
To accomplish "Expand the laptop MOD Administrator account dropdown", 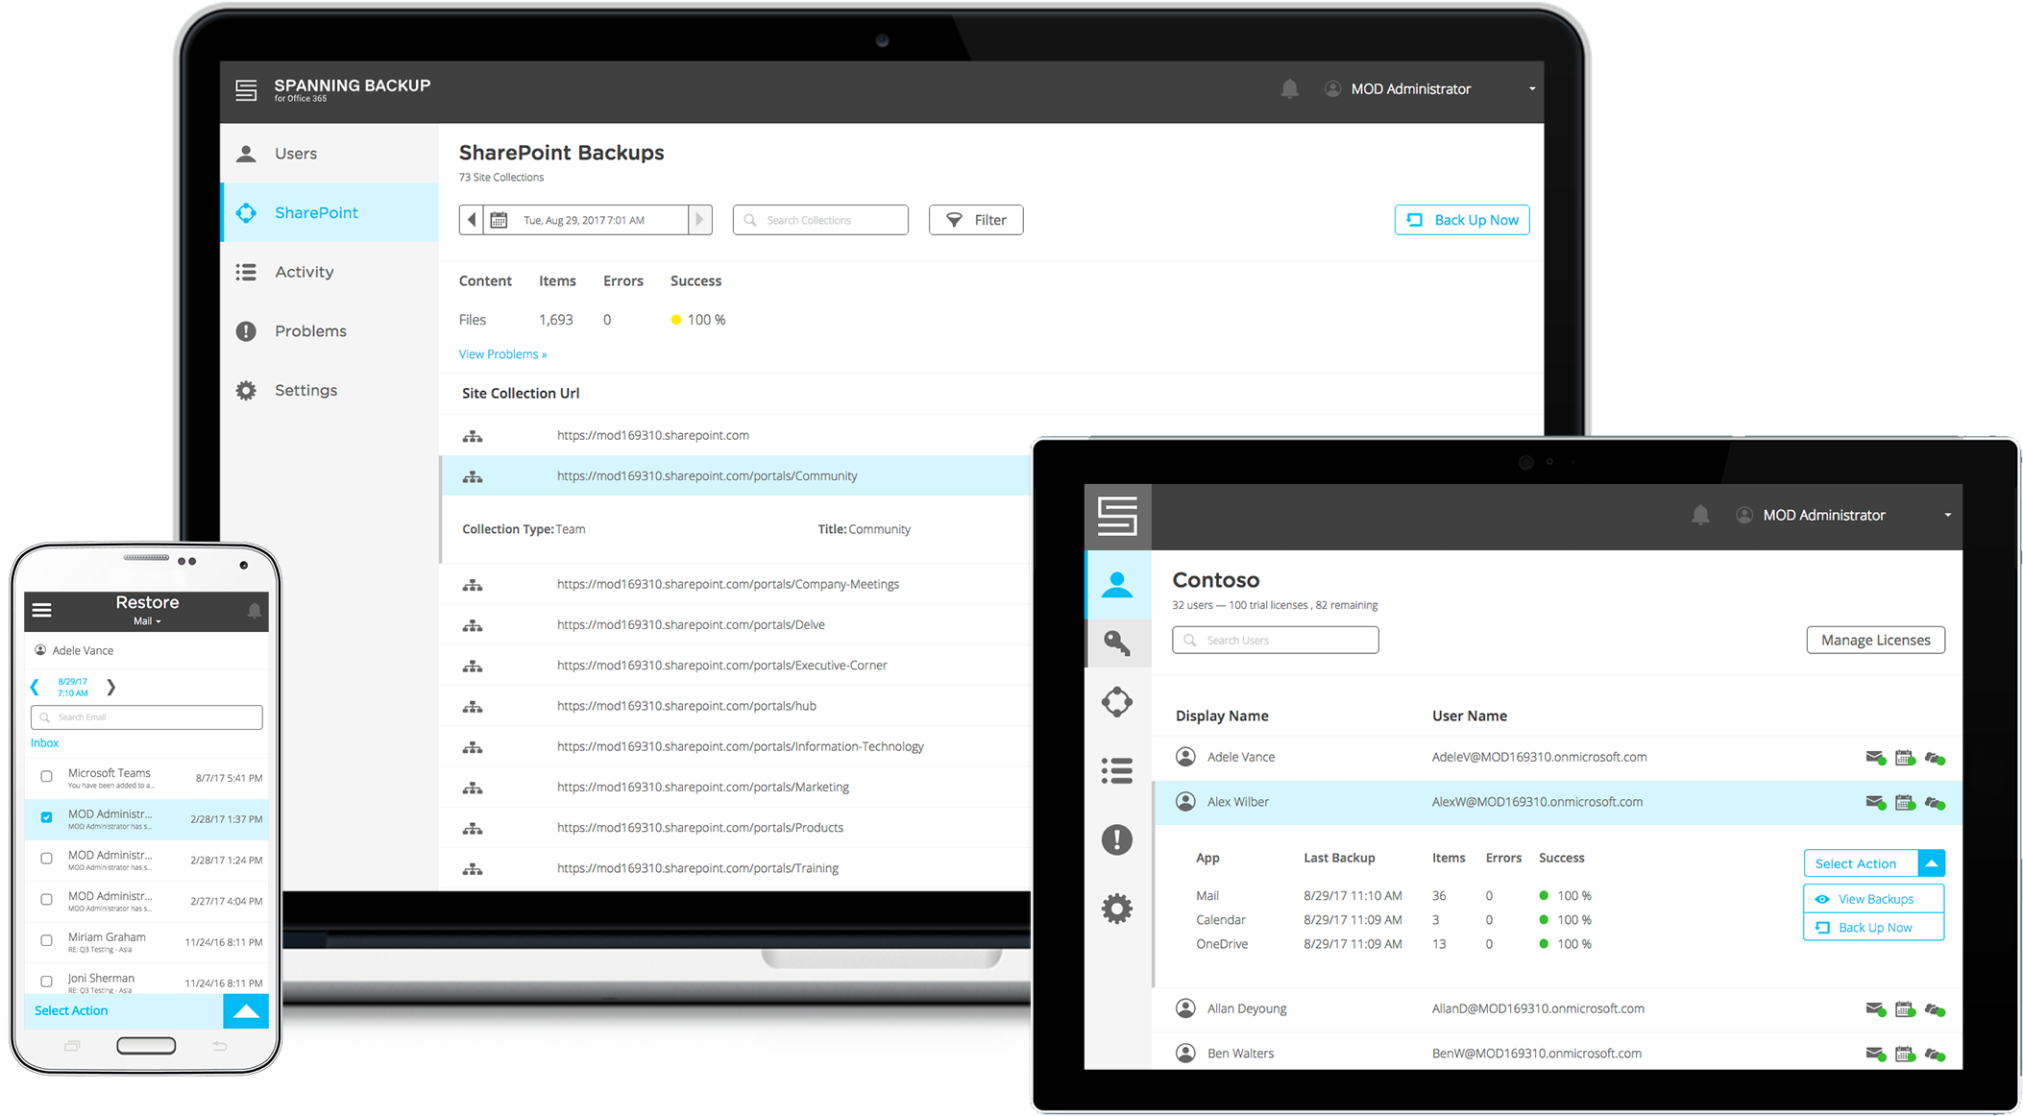I will coord(1531,89).
